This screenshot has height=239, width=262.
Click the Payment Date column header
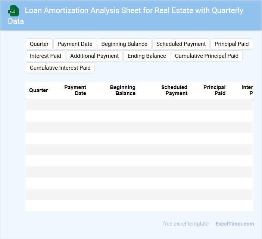(75, 90)
